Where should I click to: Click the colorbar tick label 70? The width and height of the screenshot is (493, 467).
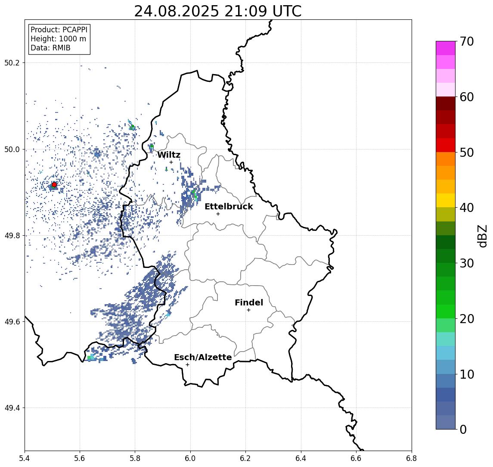466,41
